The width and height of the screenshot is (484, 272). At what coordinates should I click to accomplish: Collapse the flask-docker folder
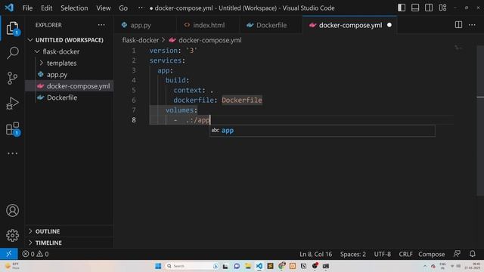pos(37,51)
